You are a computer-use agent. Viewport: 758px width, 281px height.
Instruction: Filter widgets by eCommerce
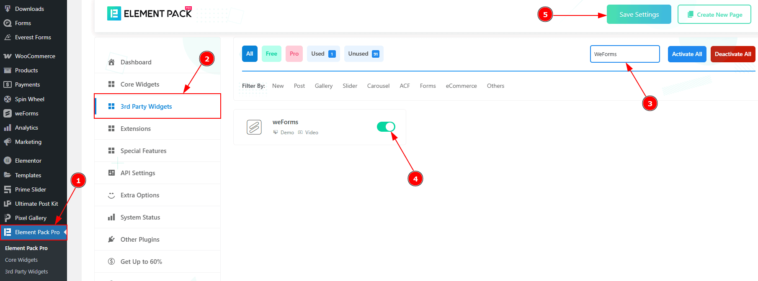pos(461,86)
